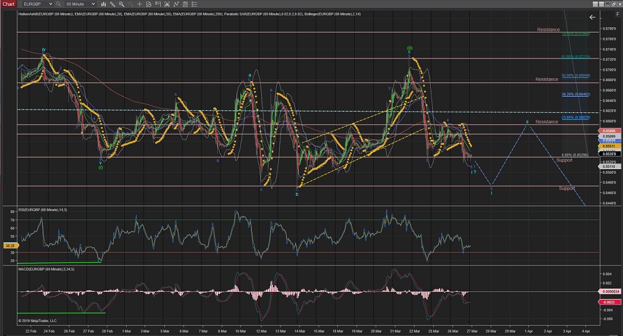
Task: Expand the EURGBP instrument dropdown
Action: click(51, 4)
